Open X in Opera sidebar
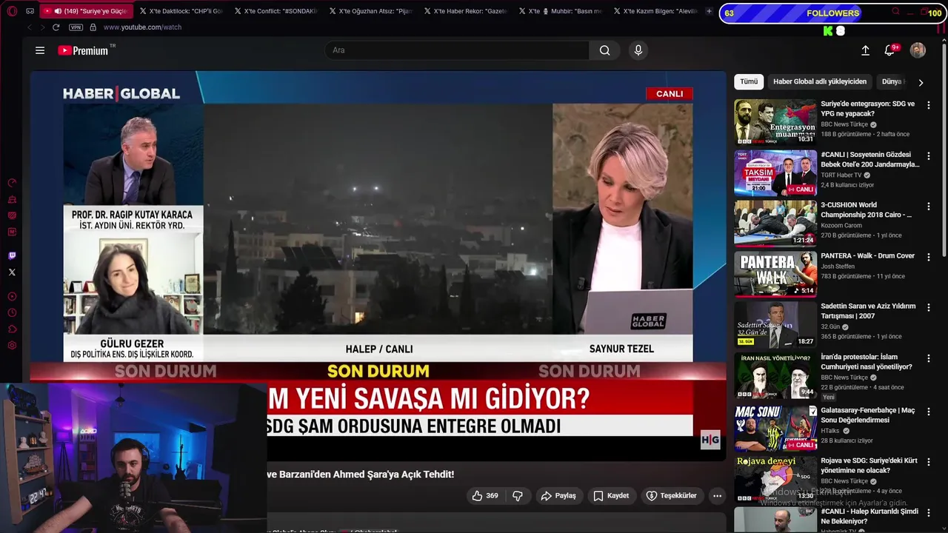The height and width of the screenshot is (533, 948). point(12,272)
